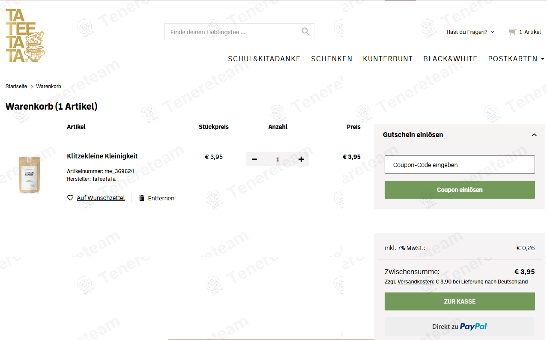Open the shopping cart icon
Image resolution: width=547 pixels, height=340 pixels.
coord(512,32)
